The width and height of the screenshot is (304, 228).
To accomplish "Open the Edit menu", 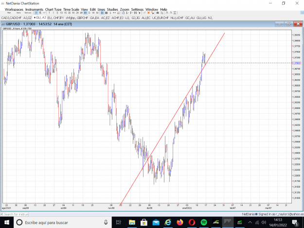I will [x=93, y=9].
